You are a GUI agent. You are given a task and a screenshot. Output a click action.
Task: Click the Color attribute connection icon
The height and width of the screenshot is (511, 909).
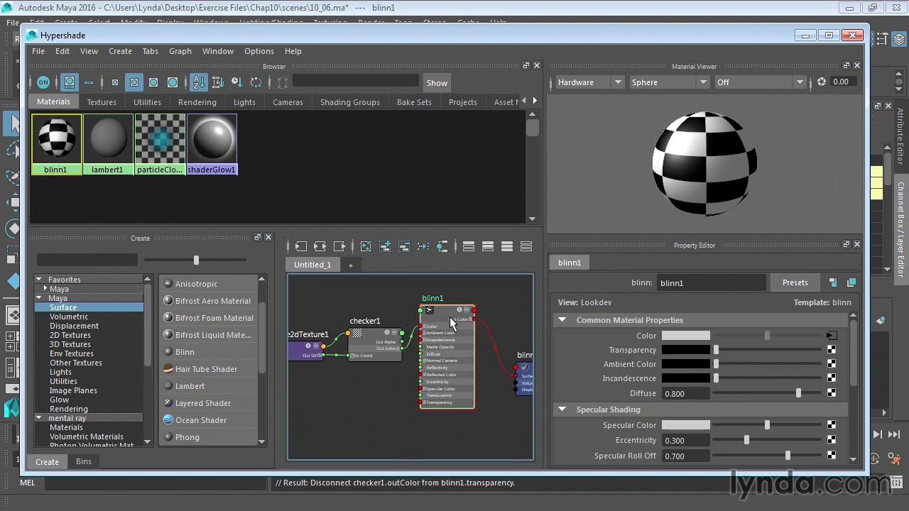tap(832, 336)
